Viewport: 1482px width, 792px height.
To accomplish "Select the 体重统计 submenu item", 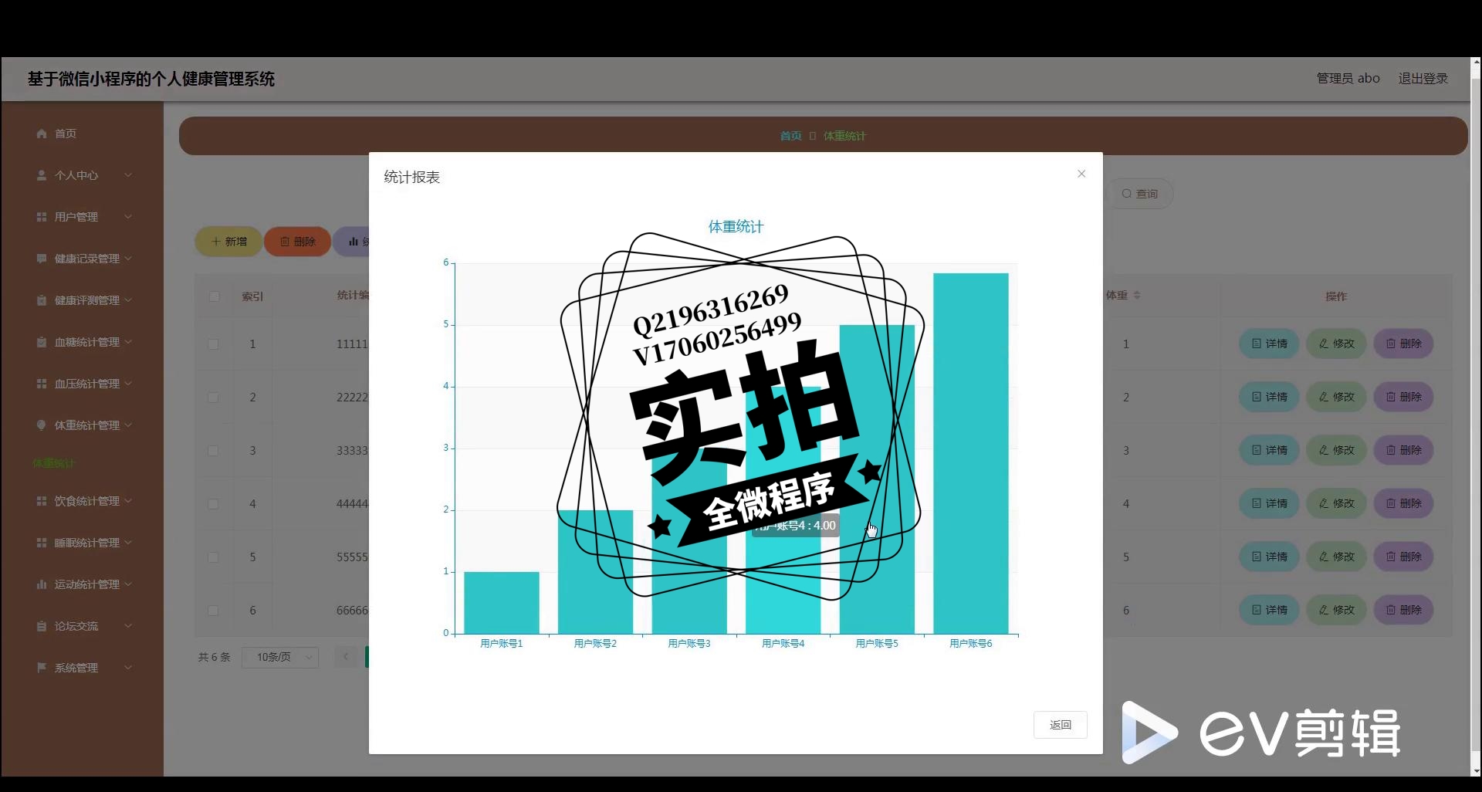I will coord(54,463).
